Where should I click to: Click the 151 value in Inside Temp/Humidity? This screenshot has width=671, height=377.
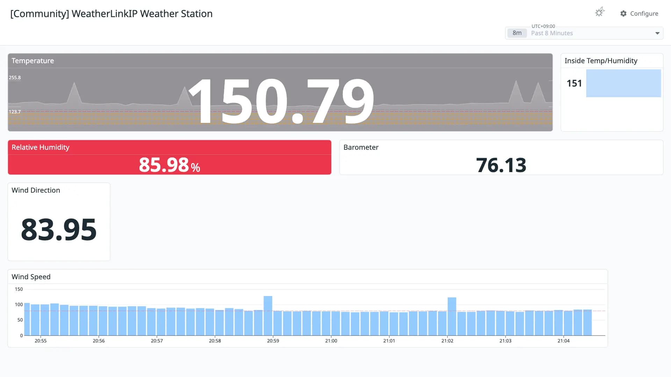(x=574, y=83)
